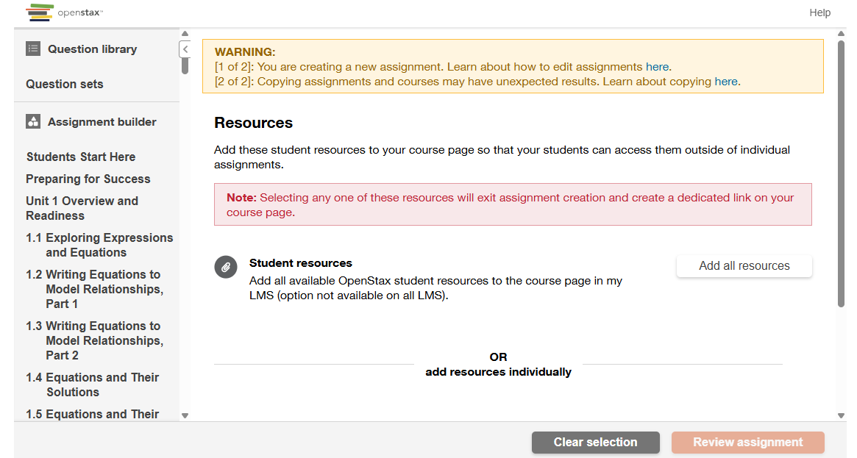Click the 'here' link about copying courses
Viewport: 857px width, 458px height.
(x=726, y=82)
